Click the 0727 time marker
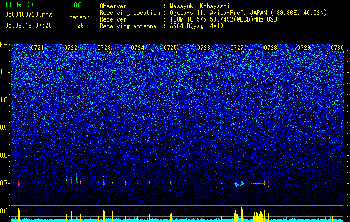The height and width of the screenshot is (222, 350). tap(237, 48)
